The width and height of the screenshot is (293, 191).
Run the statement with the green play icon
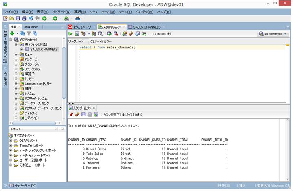(71, 34)
